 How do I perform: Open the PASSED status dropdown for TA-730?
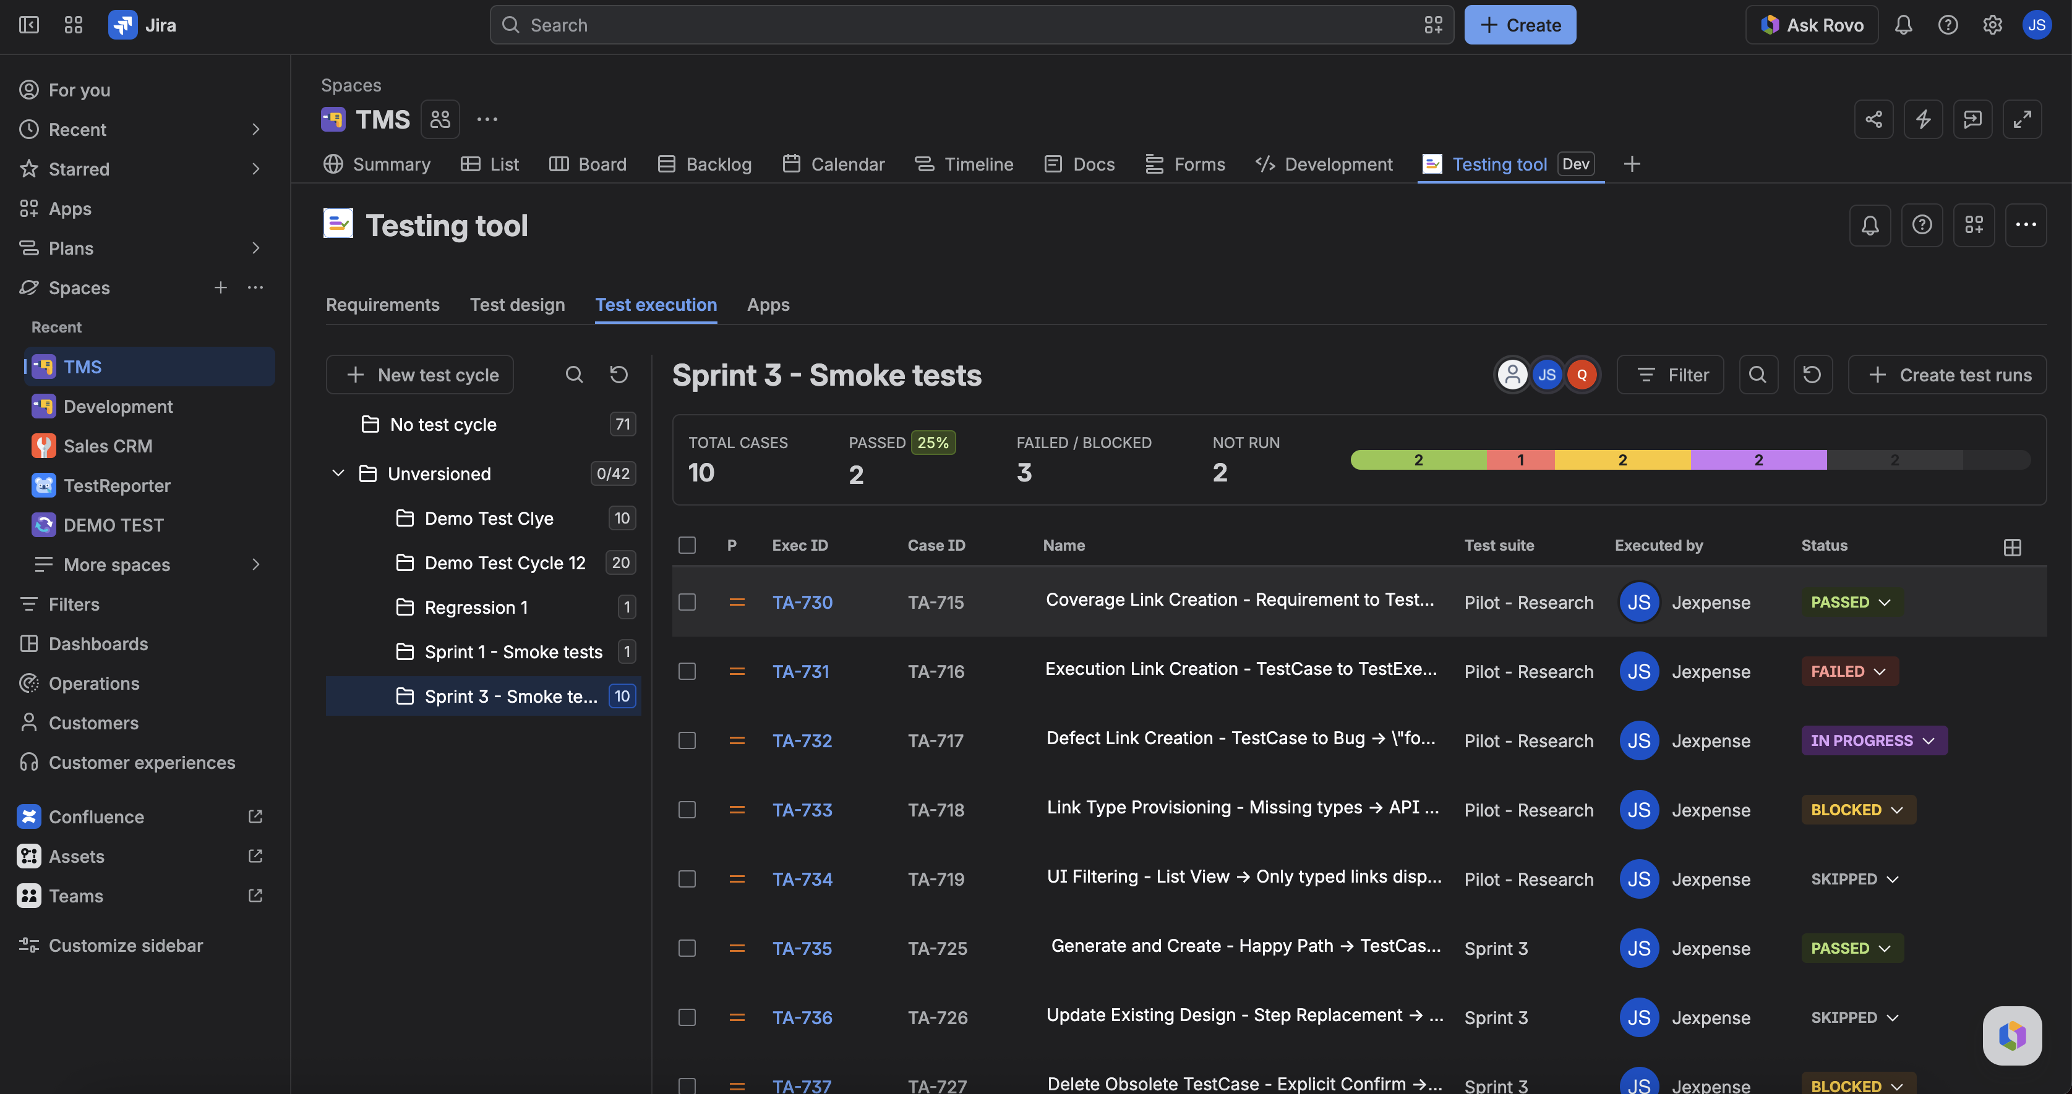point(1852,602)
